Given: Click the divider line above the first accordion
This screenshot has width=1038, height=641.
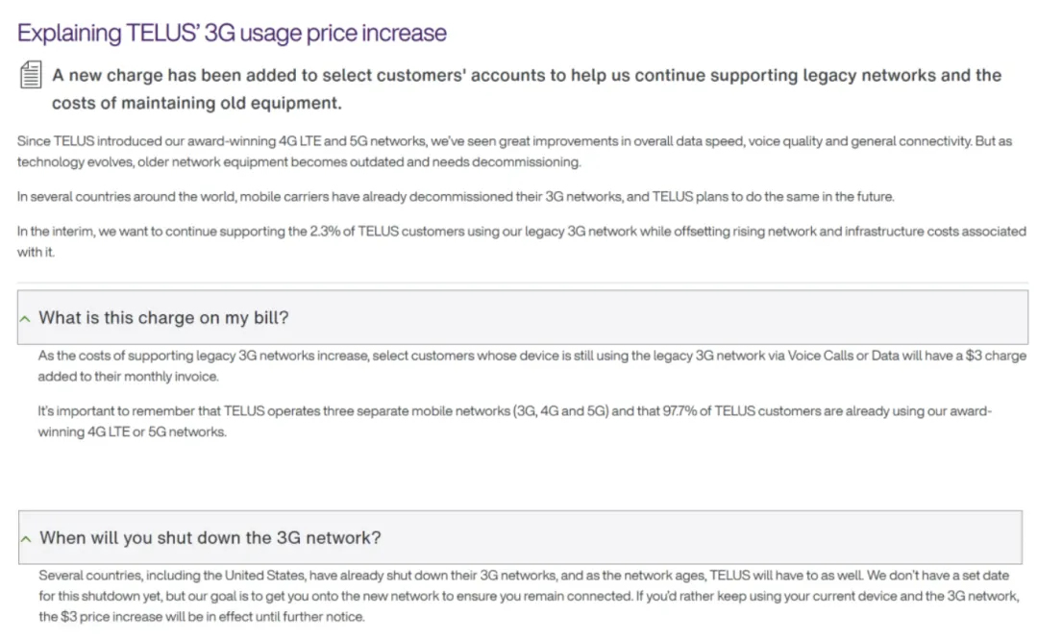Looking at the screenshot, I should (522, 284).
